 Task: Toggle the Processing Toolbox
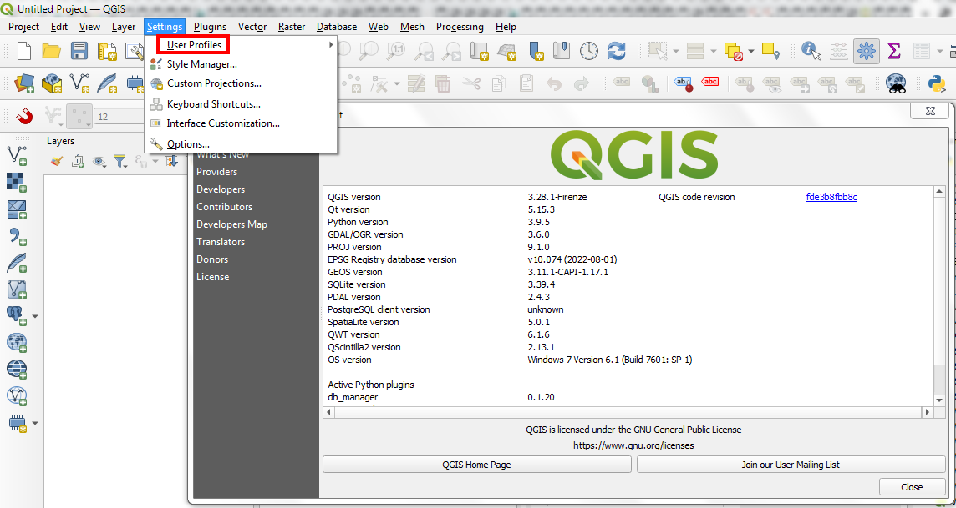point(867,51)
